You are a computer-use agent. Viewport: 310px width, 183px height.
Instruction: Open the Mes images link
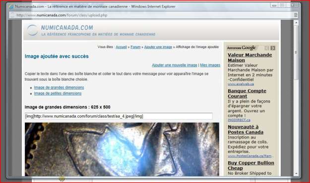210,65
